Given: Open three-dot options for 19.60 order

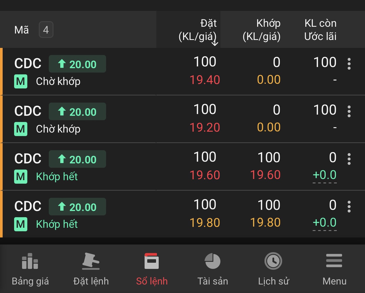Looking at the screenshot, I should [349, 159].
